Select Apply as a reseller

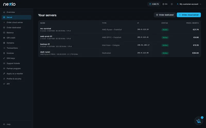[16, 73]
